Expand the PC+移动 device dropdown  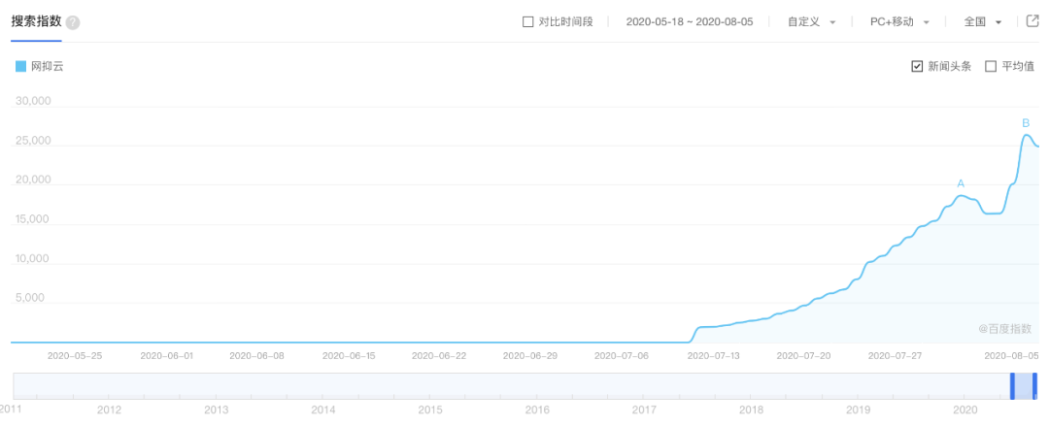899,21
